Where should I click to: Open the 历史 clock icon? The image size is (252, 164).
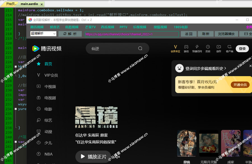[208, 49]
